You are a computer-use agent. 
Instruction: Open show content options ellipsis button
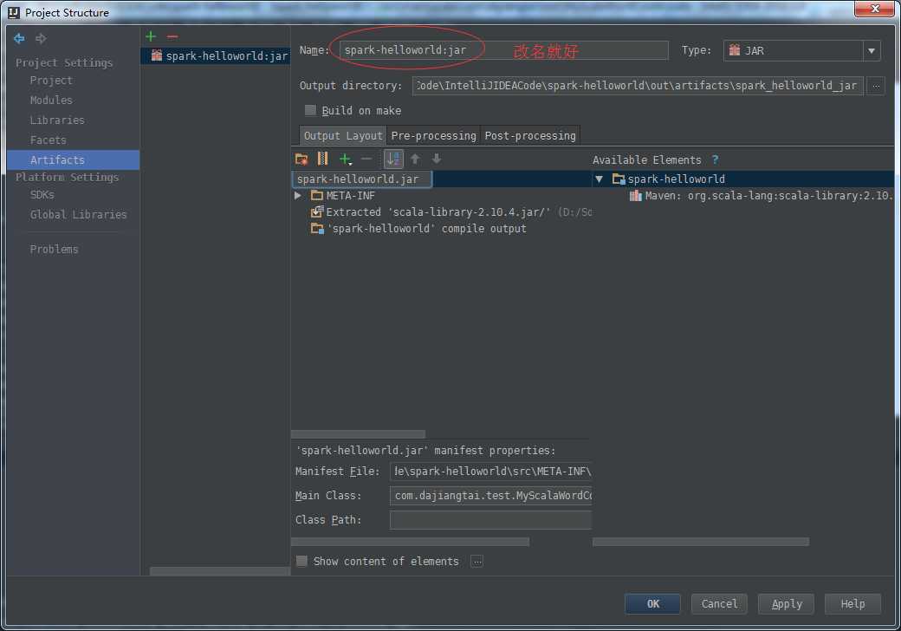(476, 561)
